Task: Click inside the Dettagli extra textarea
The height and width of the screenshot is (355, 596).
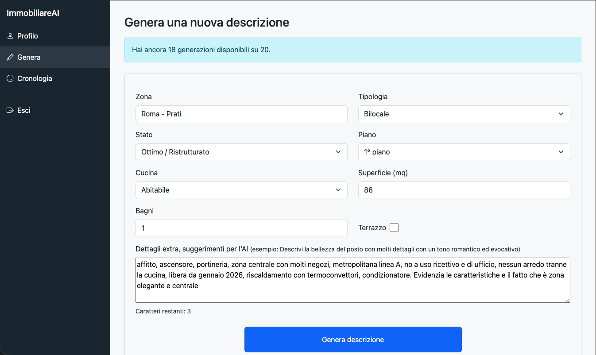Action: click(x=353, y=280)
